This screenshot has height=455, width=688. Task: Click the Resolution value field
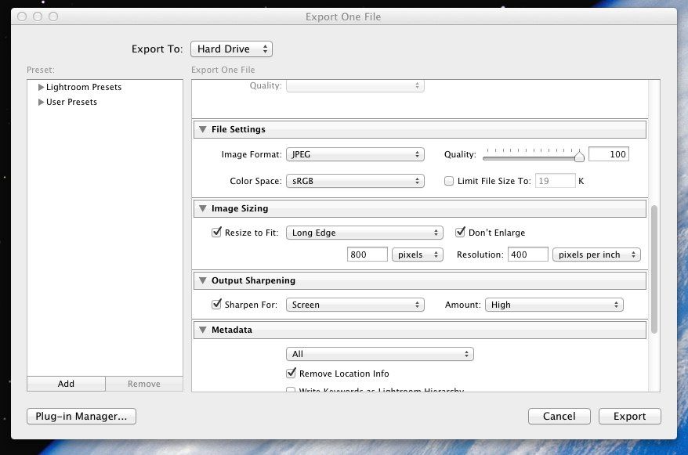pyautogui.click(x=527, y=255)
